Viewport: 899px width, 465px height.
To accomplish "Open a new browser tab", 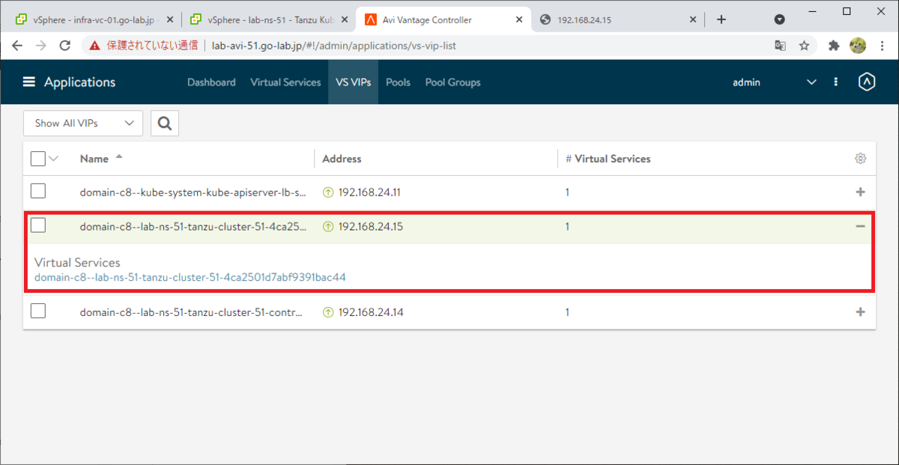I will tap(721, 19).
